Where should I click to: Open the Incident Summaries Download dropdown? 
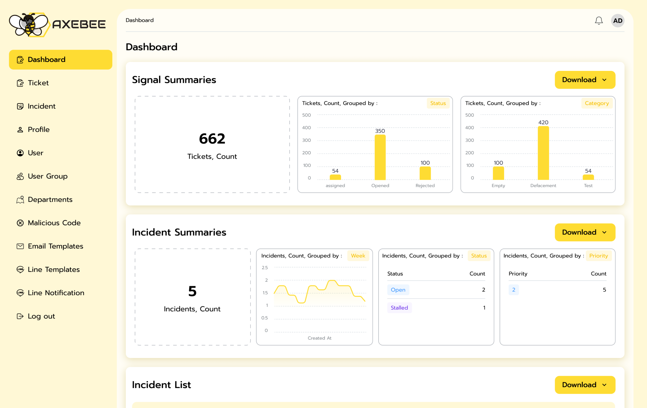[585, 232]
